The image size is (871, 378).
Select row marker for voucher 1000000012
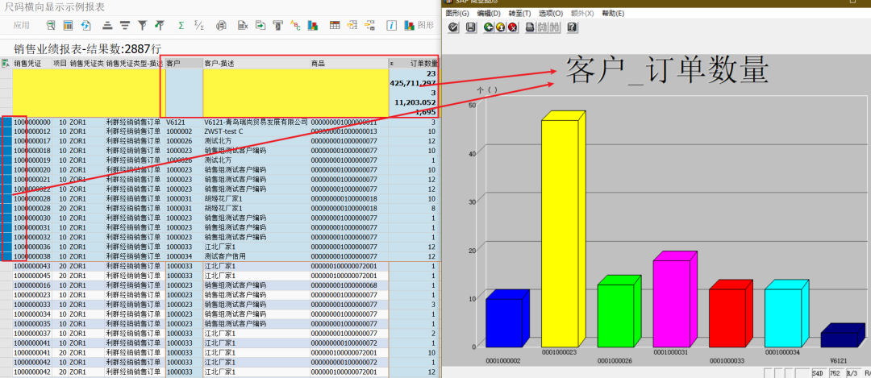6,131
